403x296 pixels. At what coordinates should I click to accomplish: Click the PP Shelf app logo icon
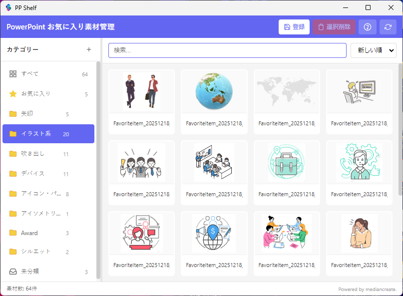(x=8, y=7)
